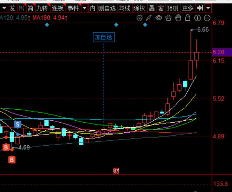Image resolution: width=232 pixels, height=192 pixels.
Task: Click the red B marker beside 4.69
Action: pyautogui.click(x=6, y=147)
